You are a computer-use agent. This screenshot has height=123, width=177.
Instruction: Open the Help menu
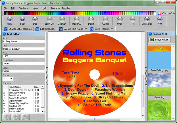[x=45, y=8]
